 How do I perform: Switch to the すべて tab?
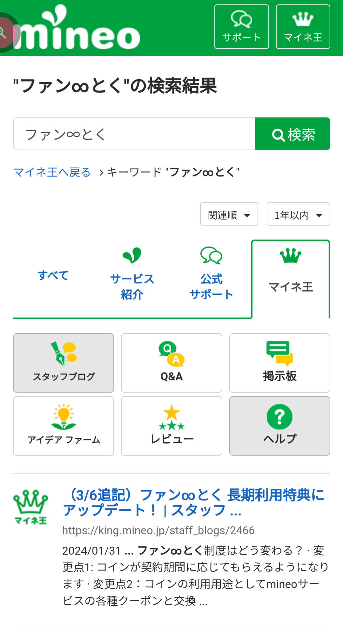point(53,275)
